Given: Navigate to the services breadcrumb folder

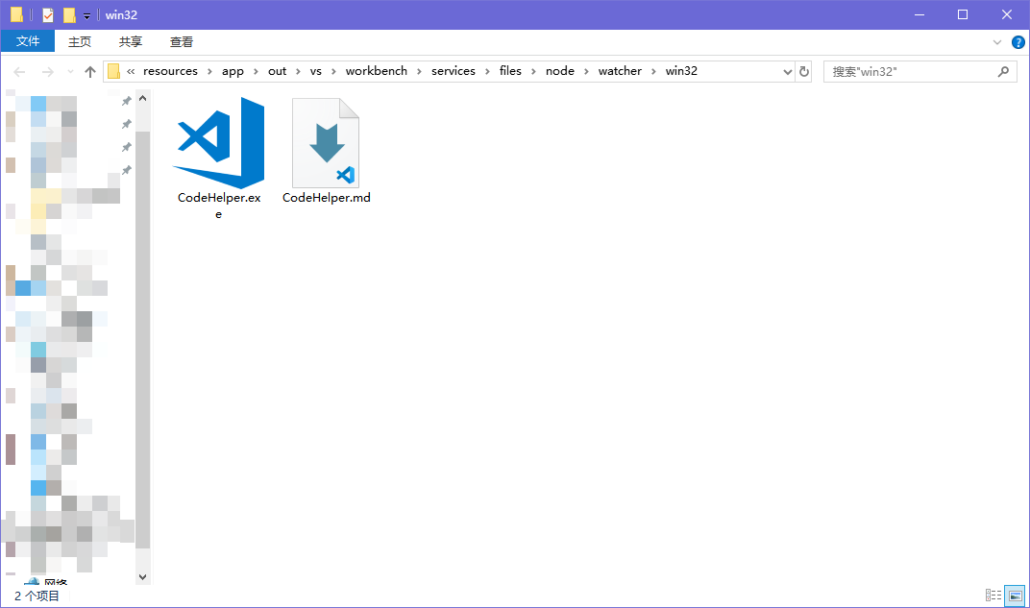Looking at the screenshot, I should point(453,70).
